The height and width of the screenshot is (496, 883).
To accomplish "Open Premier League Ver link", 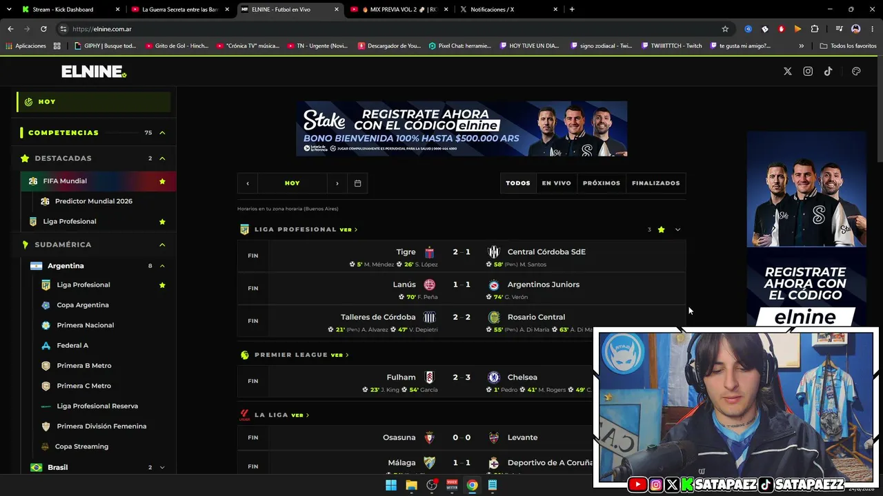I will 339,355.
